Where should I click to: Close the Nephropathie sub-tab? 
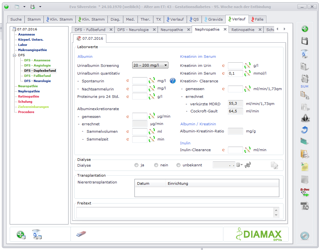coord(225,29)
